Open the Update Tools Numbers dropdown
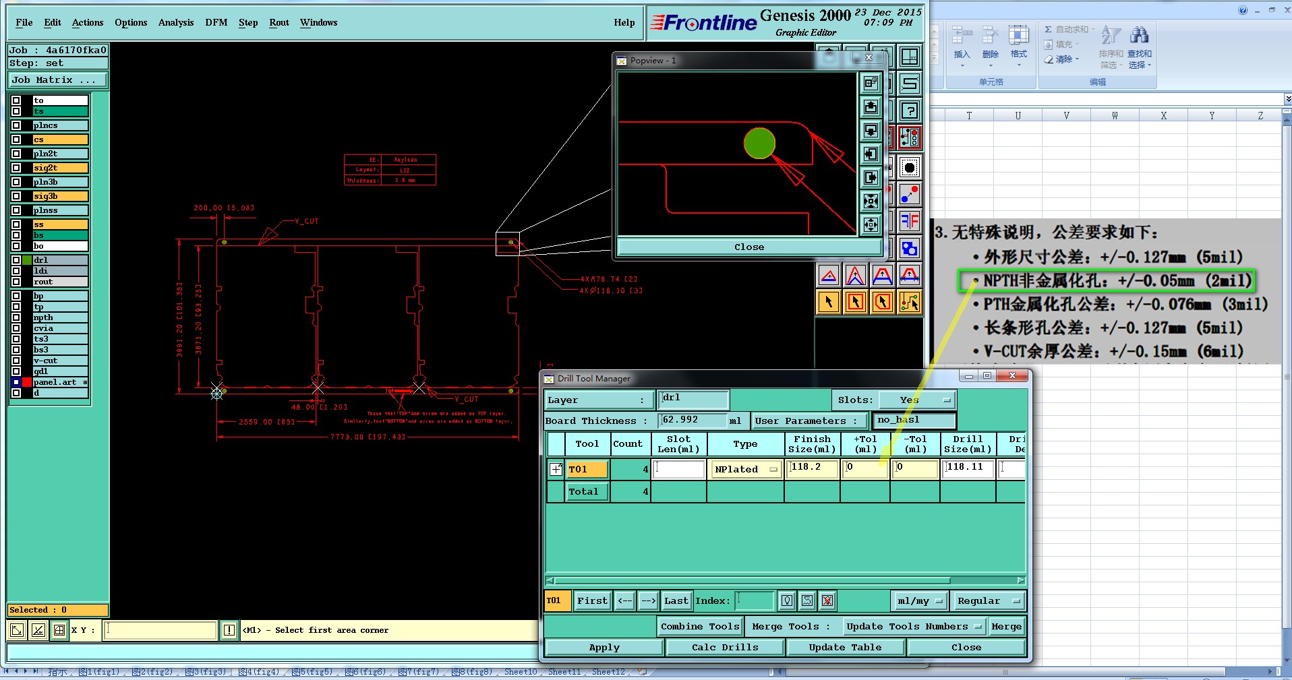 click(x=914, y=626)
